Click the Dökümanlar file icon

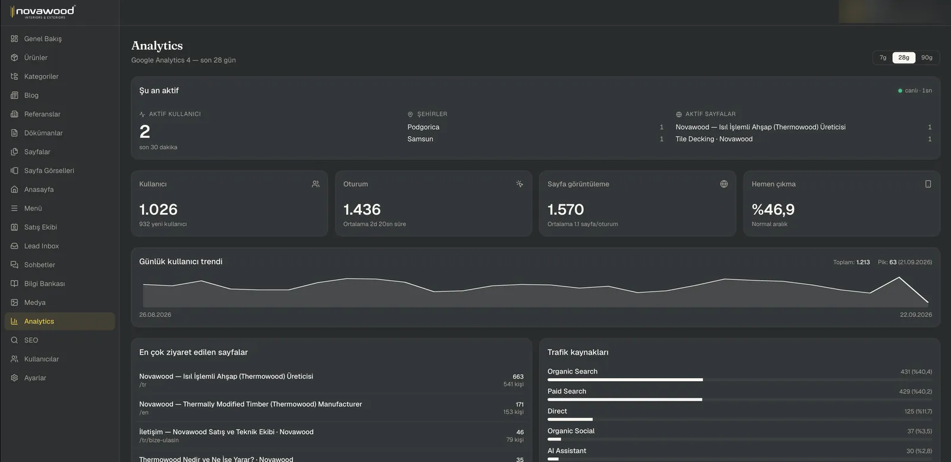(14, 133)
